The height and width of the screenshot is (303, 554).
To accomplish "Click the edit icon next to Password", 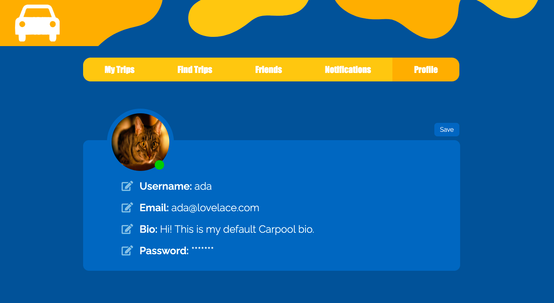I will pos(127,251).
